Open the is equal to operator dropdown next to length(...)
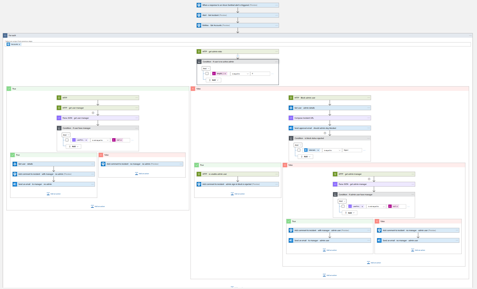This screenshot has height=289, width=477. pos(240,74)
